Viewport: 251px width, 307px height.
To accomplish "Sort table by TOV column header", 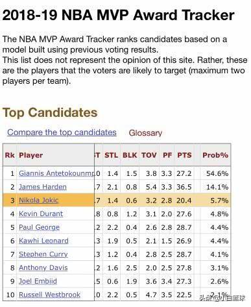I will 149,155.
